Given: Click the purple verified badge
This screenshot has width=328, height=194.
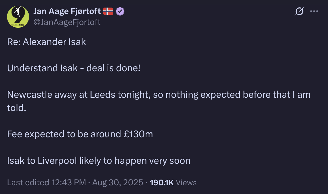Looking at the screenshot, I should pyautogui.click(x=120, y=11).
